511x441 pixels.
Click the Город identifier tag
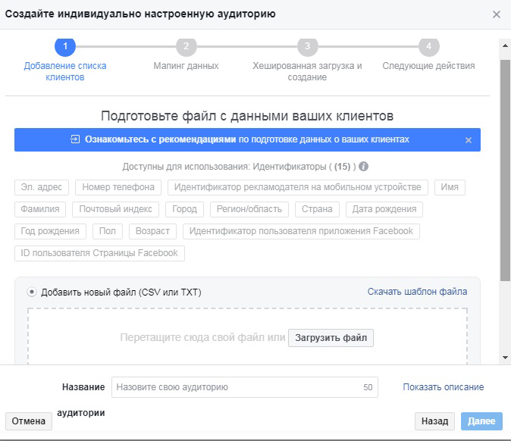(184, 209)
